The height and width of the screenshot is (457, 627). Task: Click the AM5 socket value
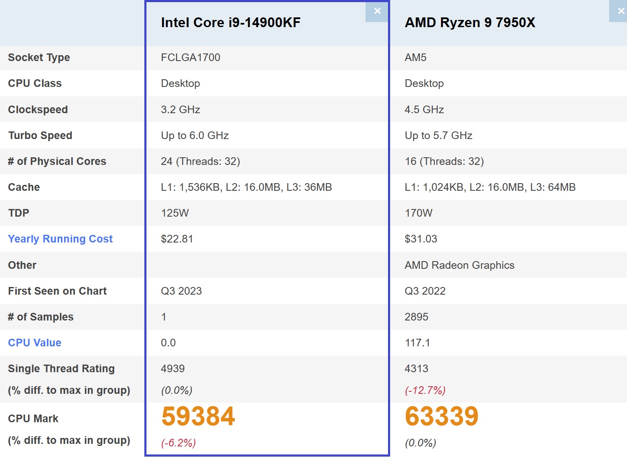[416, 58]
